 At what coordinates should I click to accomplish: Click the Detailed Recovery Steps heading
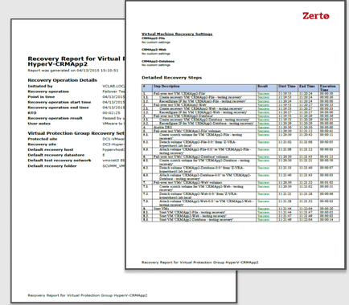tap(171, 78)
